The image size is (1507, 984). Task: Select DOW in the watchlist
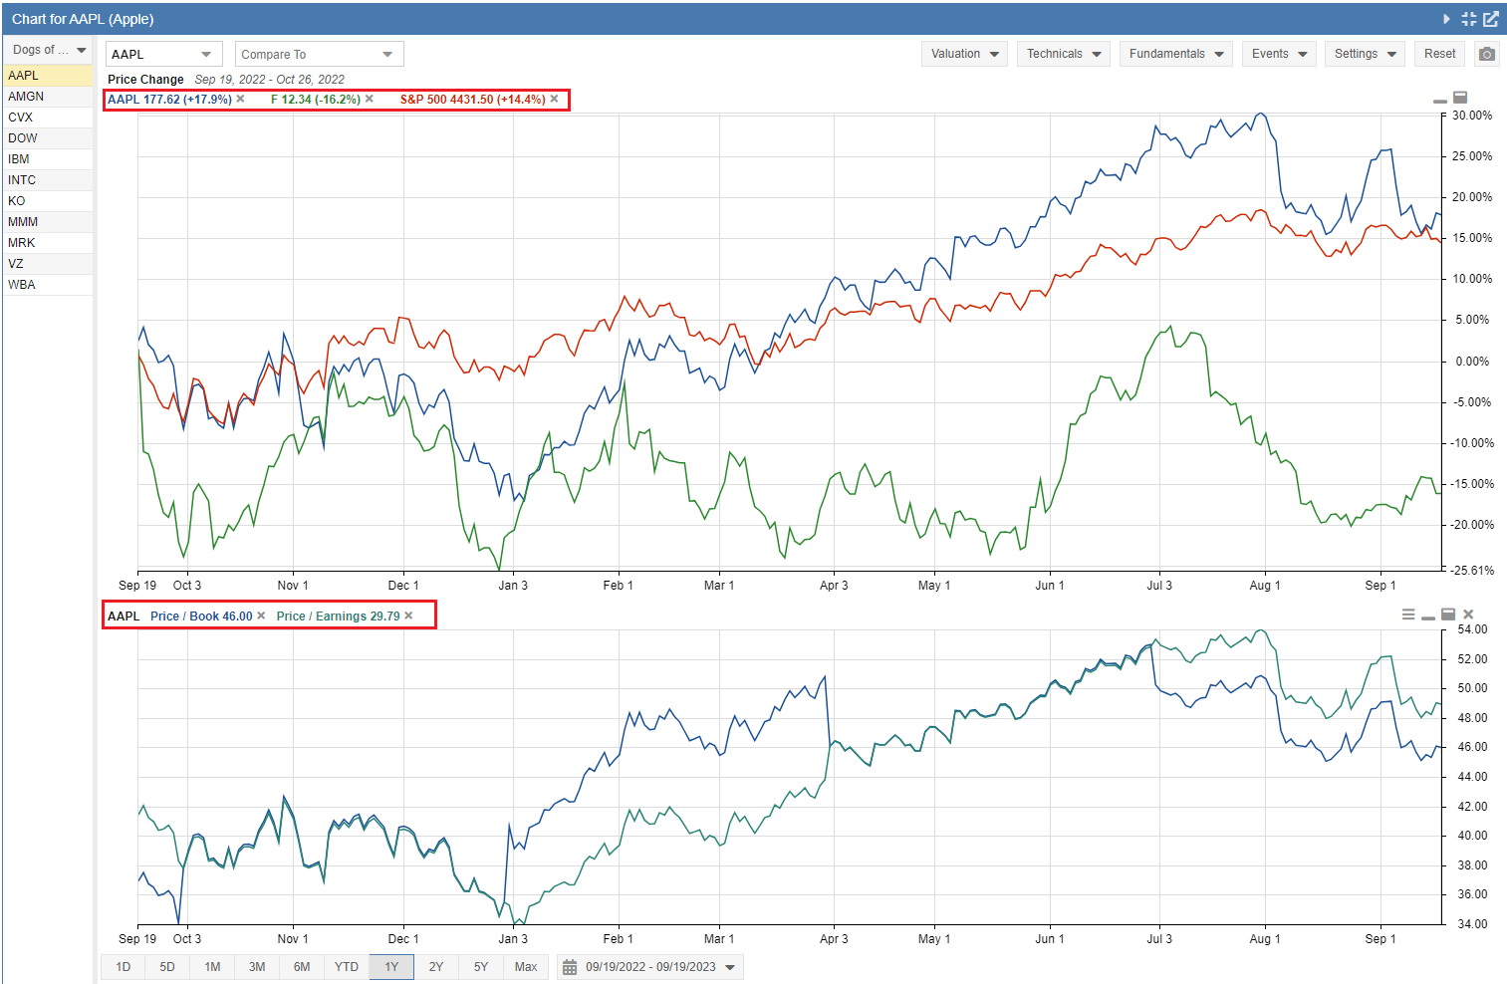pos(49,138)
